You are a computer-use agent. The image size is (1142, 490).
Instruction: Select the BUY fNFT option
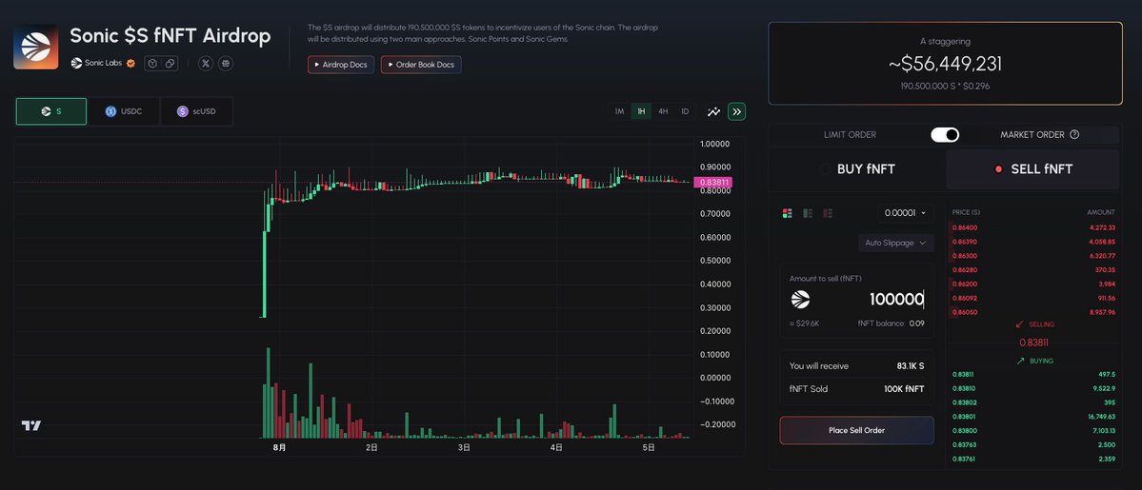pos(857,169)
